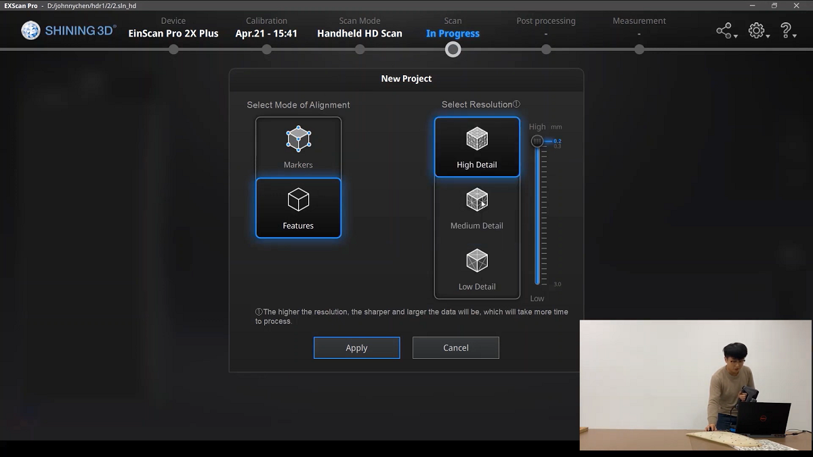Viewport: 813px width, 457px height.
Task: Click the Measurement progress node dot
Action: pyautogui.click(x=640, y=49)
